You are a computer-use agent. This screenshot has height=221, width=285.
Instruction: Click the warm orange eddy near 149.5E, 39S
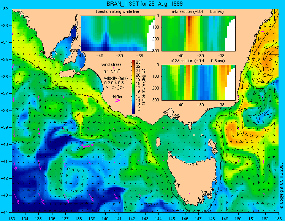[x=231, y=130]
